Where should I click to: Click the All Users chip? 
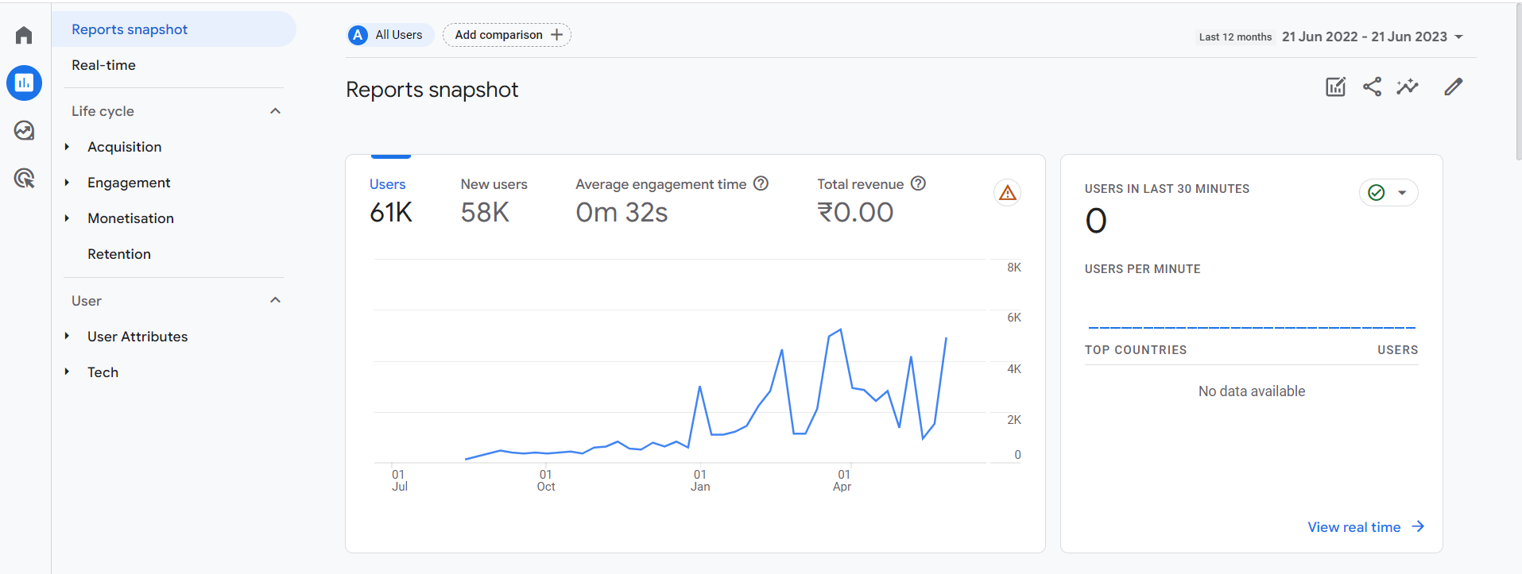pos(390,35)
